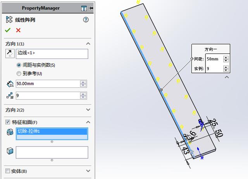Click the empty faces selection box
The width and height of the screenshot is (248, 179).
[52, 152]
